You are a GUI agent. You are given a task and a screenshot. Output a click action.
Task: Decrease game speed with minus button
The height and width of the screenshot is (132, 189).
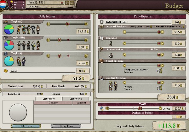tap(72, 3)
